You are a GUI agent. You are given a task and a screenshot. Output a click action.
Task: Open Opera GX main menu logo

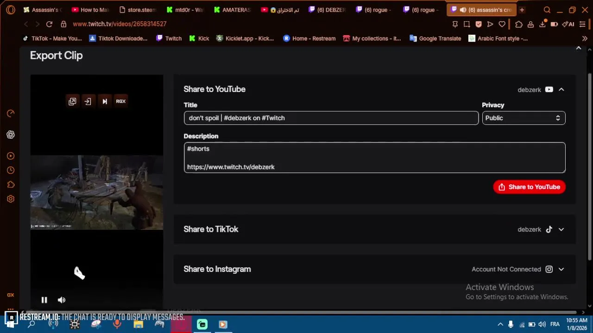(10, 10)
